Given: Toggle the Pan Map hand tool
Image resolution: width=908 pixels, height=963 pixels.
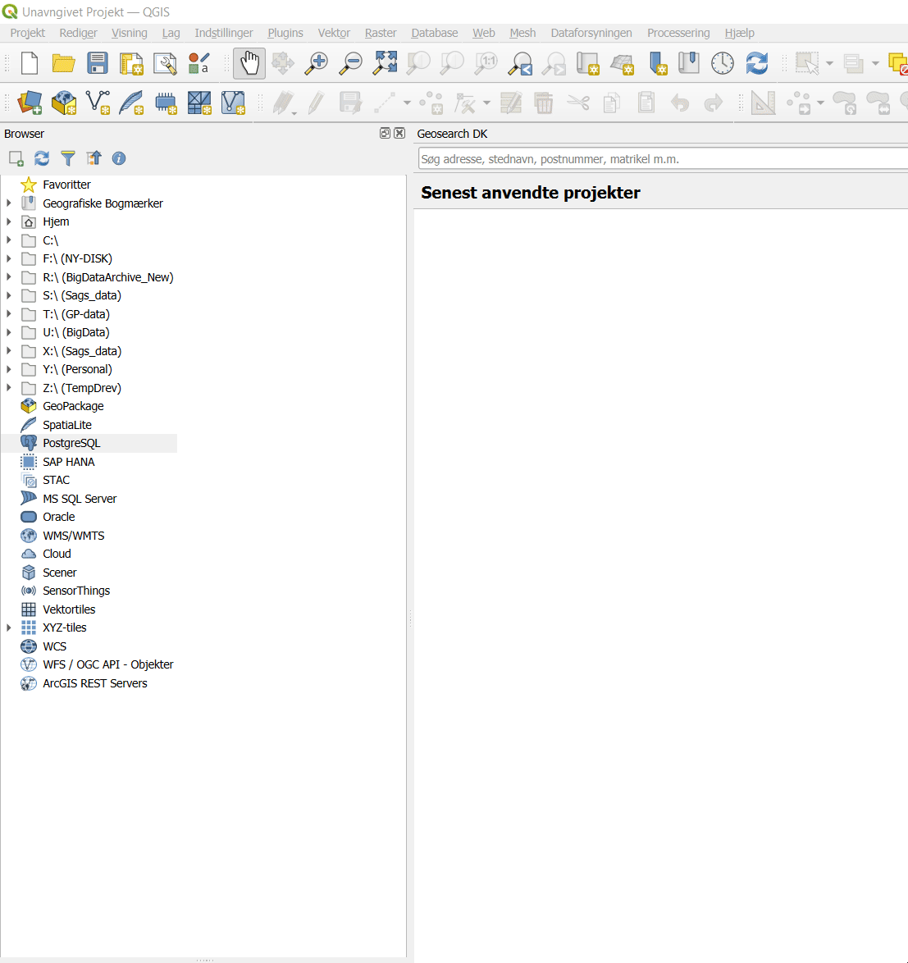Looking at the screenshot, I should pos(249,63).
